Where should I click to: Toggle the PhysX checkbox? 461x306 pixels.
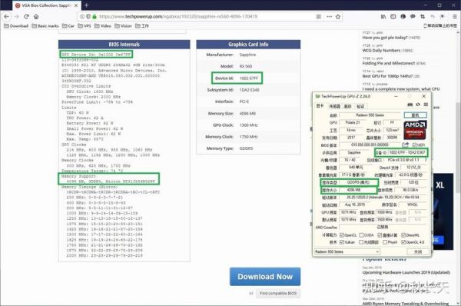(x=385, y=242)
